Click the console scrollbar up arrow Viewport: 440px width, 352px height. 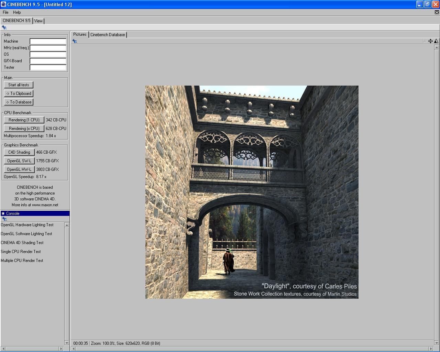coord(67,225)
